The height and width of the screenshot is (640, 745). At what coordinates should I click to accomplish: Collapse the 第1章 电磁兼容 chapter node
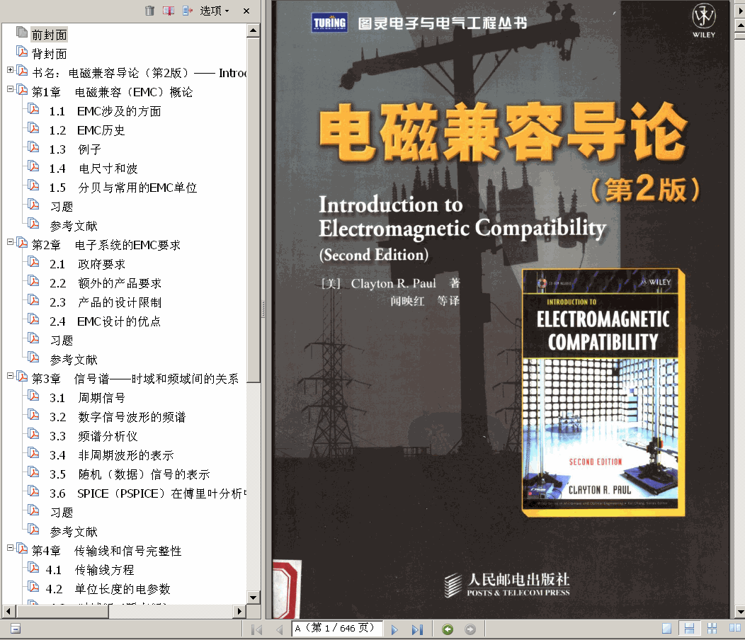tap(10, 90)
